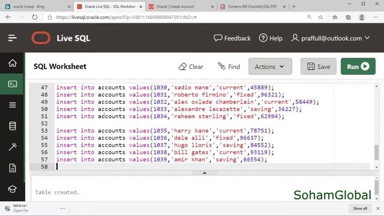The width and height of the screenshot is (384, 216).
Task: Open Schema database sidebar icon
Action: click(13, 126)
